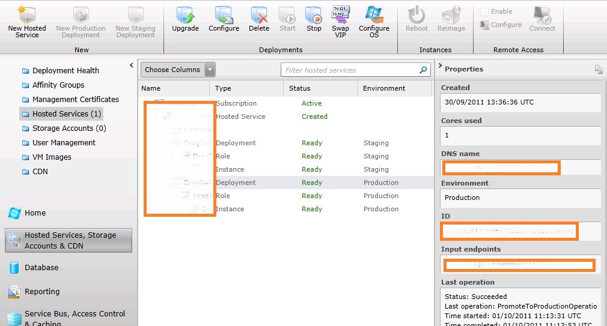Delete the selected deployment

tap(259, 16)
